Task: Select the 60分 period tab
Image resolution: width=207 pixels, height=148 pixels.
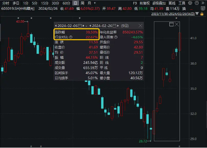Action: 66,3
